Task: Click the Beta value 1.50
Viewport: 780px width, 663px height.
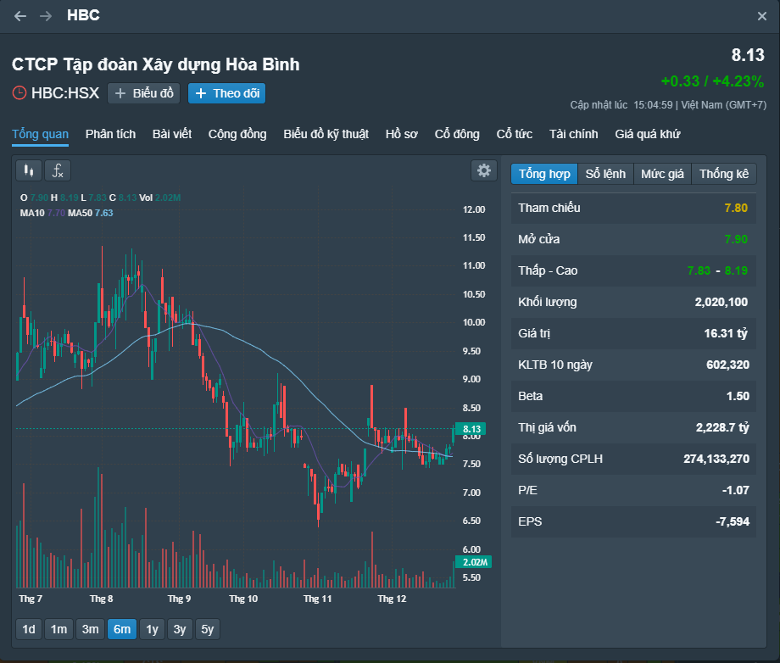Action: click(x=738, y=396)
